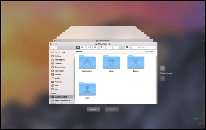
Task: Go to earlier backup with up arrow
Action: 163,68
